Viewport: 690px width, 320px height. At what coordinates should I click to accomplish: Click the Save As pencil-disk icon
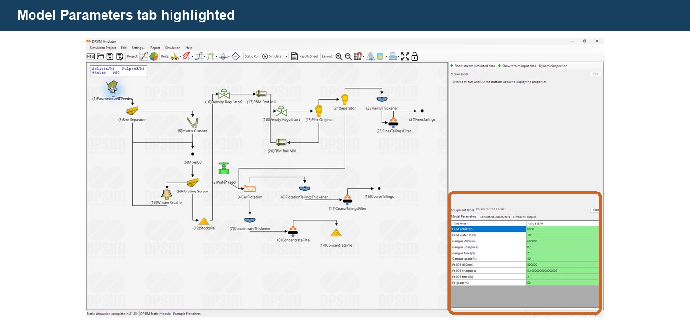(120, 56)
